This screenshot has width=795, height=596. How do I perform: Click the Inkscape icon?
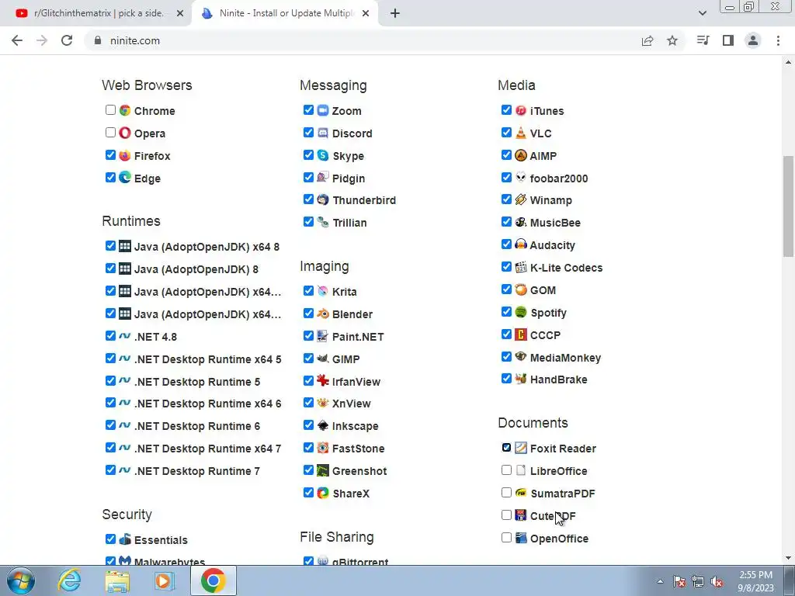point(323,425)
